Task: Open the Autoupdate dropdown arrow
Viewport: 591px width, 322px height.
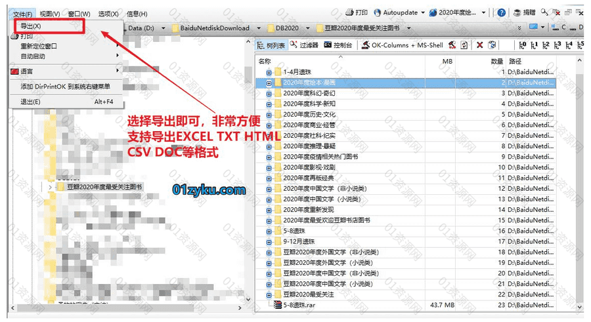Action: pyautogui.click(x=423, y=13)
